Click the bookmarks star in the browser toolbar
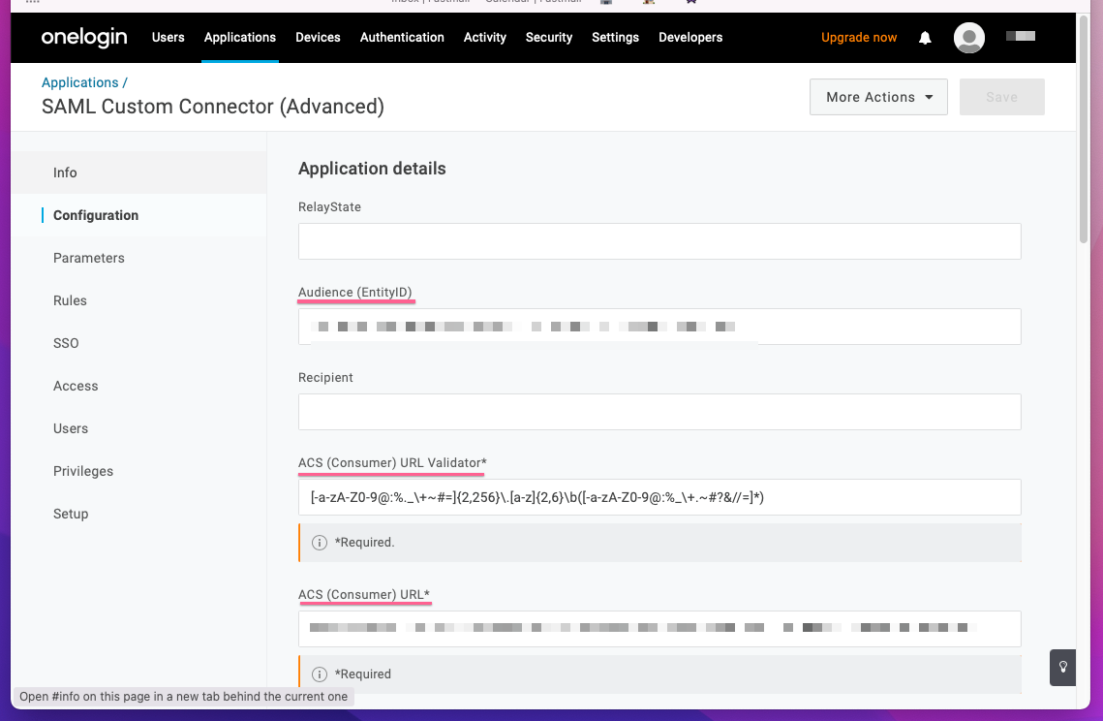This screenshot has width=1103, height=721. 689,3
